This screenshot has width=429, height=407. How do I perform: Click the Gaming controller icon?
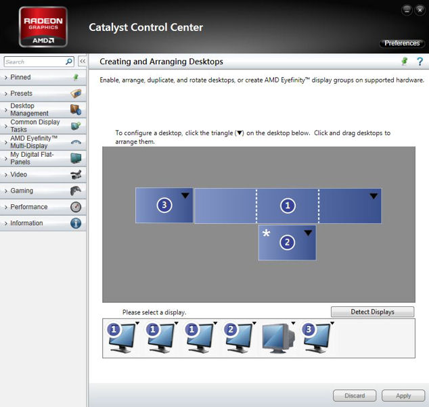coord(76,191)
